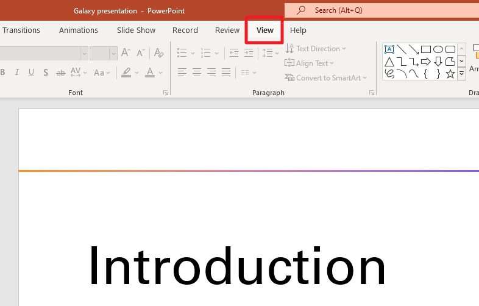Click the Search (Alt+Q) box
The height and width of the screenshot is (306, 479).
pos(382,10)
